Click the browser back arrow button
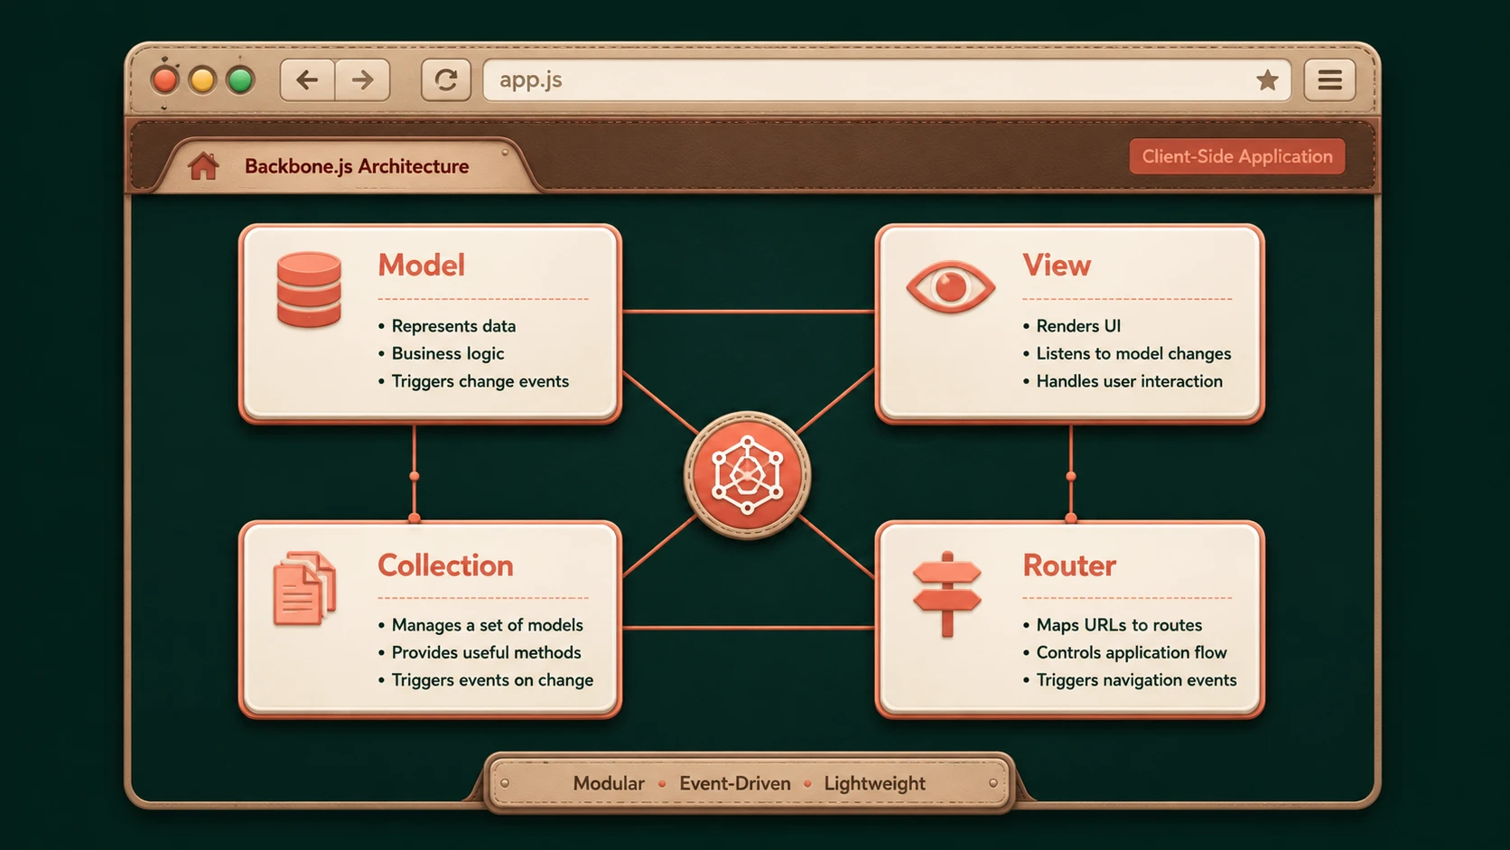Viewport: 1510px width, 850px height. click(307, 80)
